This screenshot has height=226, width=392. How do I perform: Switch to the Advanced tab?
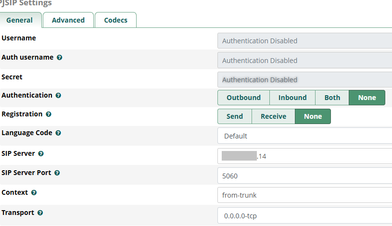tap(68, 20)
